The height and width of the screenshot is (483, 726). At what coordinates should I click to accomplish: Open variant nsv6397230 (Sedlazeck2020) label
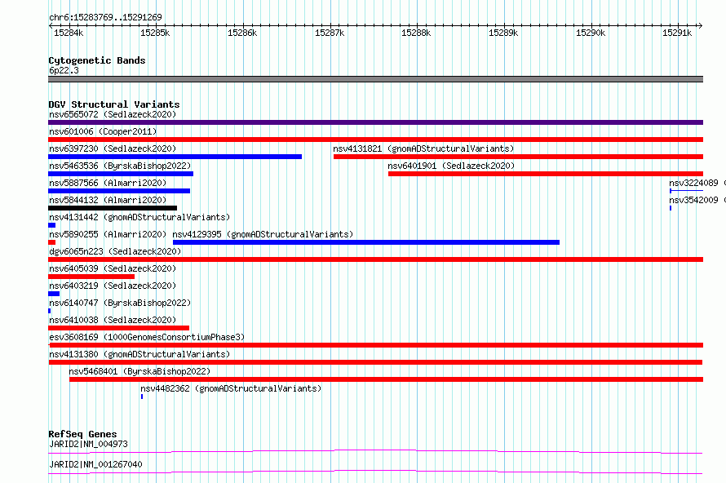coord(113,148)
